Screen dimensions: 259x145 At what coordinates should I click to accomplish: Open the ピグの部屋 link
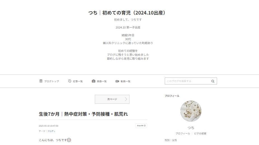click(x=200, y=134)
